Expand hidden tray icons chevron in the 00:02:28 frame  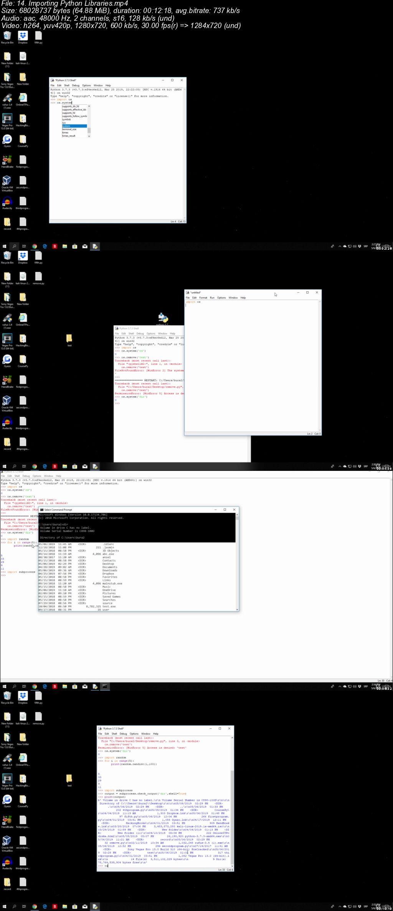coord(340,246)
